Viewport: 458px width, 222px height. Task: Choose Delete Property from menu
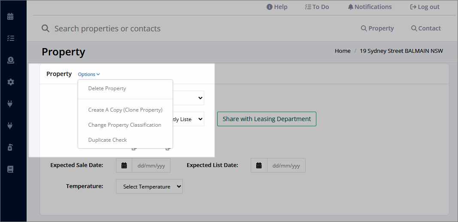pyautogui.click(x=107, y=88)
